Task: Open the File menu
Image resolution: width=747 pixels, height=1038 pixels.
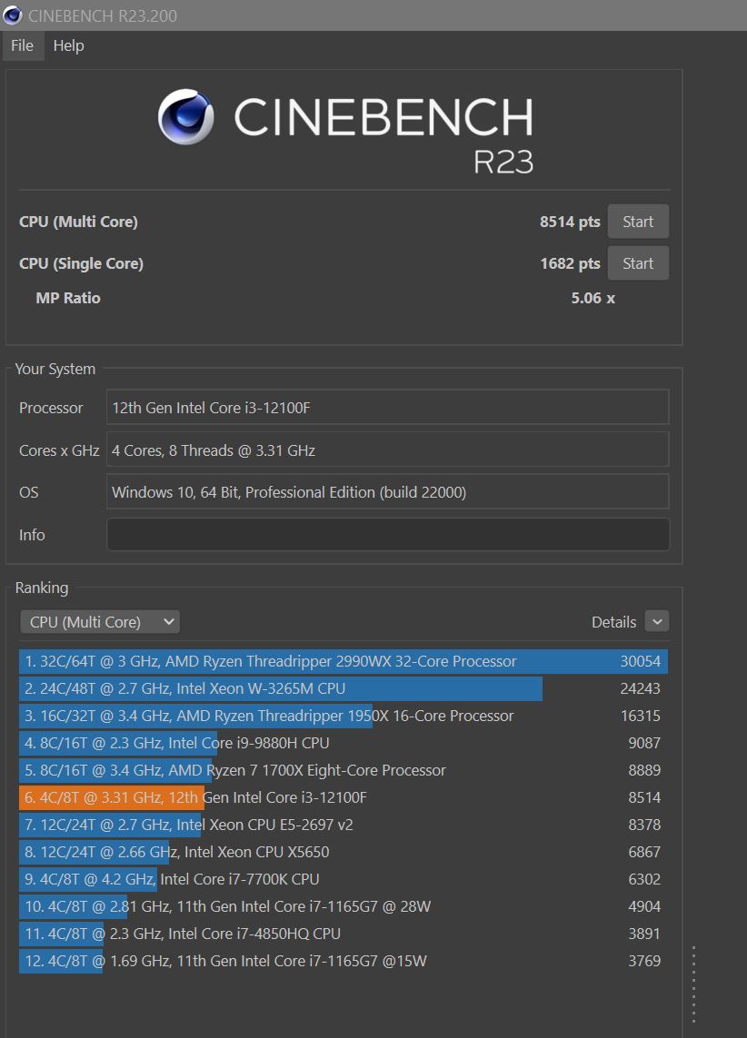Action: [23, 45]
